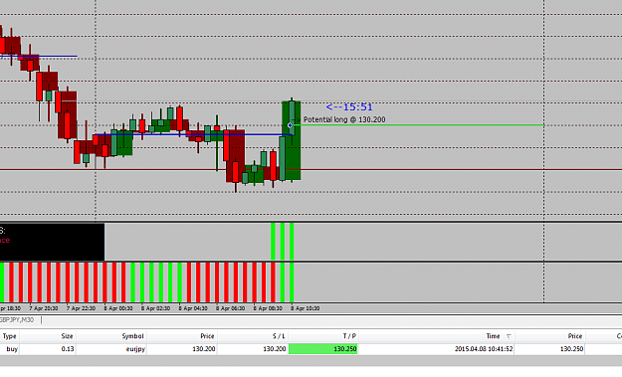Click the S/L column value 130.200
The height and width of the screenshot is (377, 622).
pos(275,349)
